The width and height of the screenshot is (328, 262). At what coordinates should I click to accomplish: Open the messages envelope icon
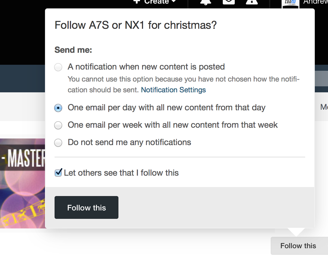pos(228,2)
